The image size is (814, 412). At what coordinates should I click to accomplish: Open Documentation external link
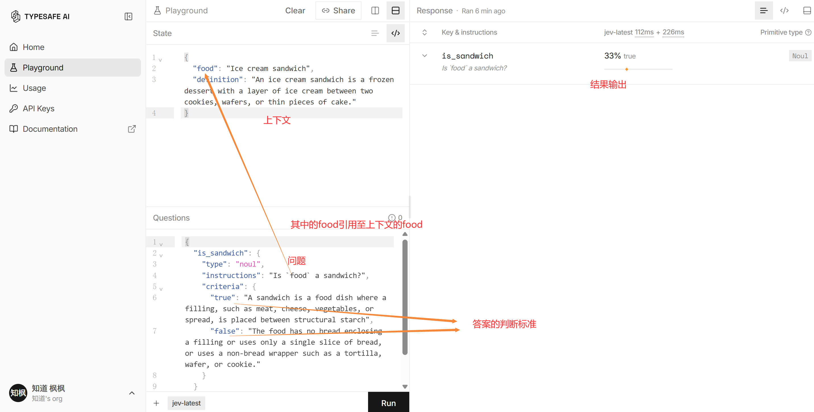pos(73,129)
